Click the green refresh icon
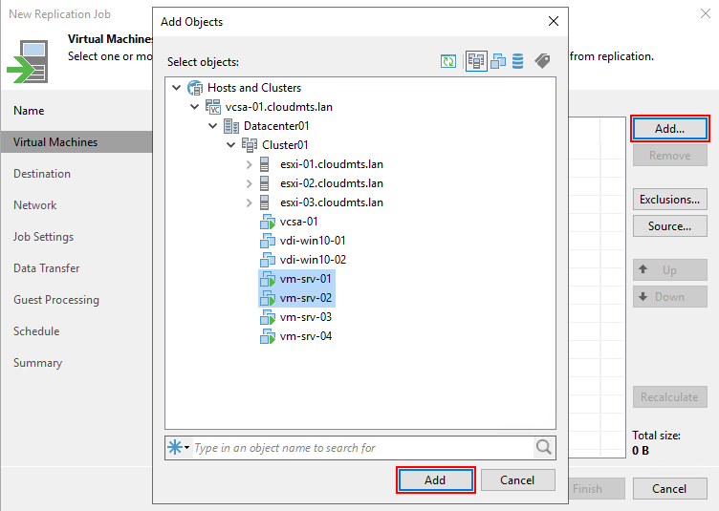This screenshot has height=511, width=719. (x=448, y=62)
